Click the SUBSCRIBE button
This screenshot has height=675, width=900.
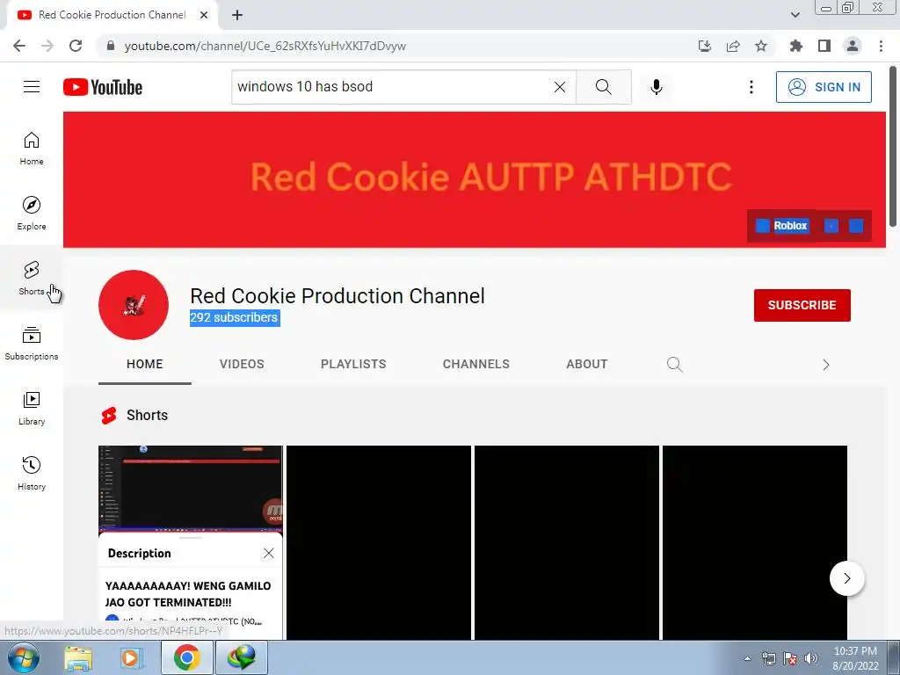802,305
